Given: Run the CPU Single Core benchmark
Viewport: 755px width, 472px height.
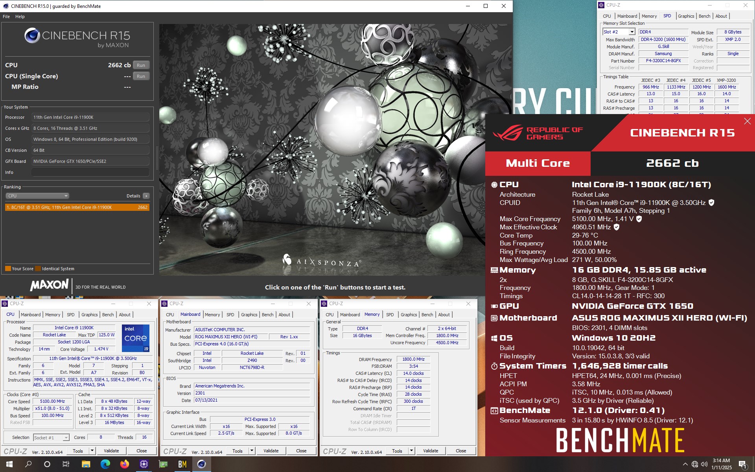Looking at the screenshot, I should point(141,76).
